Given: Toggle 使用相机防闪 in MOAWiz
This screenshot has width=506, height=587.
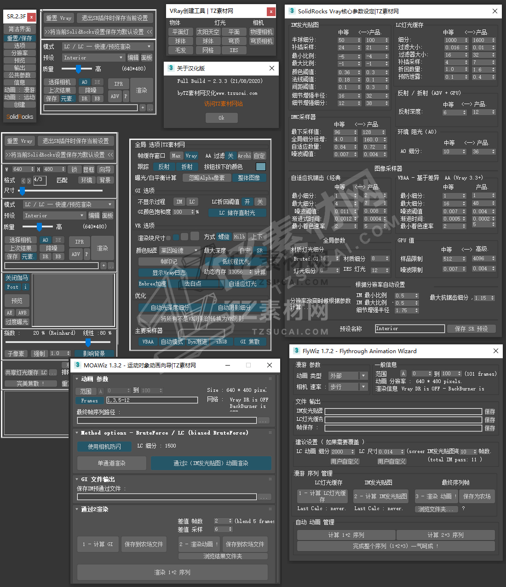Looking at the screenshot, I should pyautogui.click(x=104, y=447).
